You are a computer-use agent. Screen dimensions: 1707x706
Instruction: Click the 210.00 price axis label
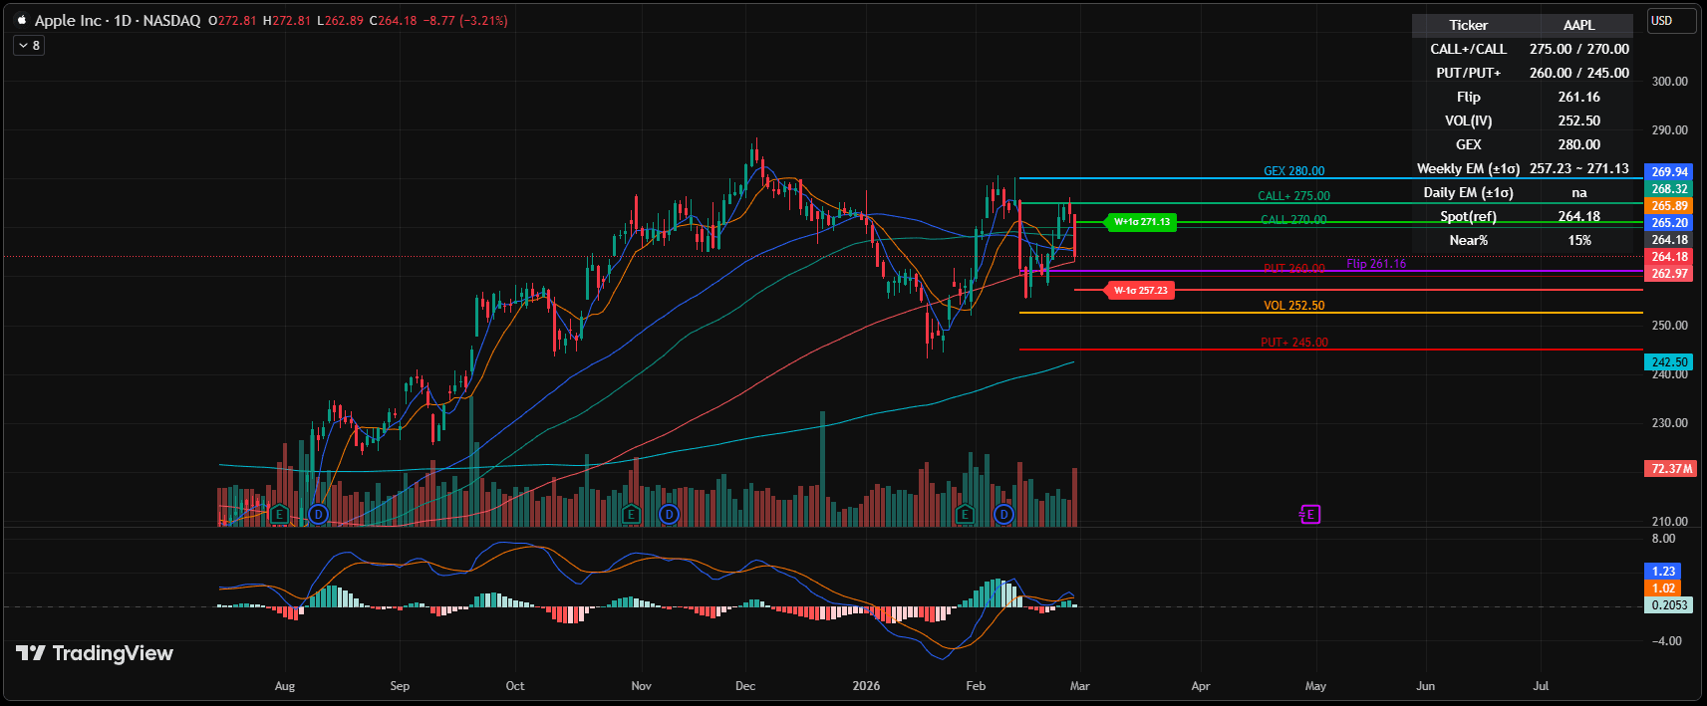tap(1669, 521)
